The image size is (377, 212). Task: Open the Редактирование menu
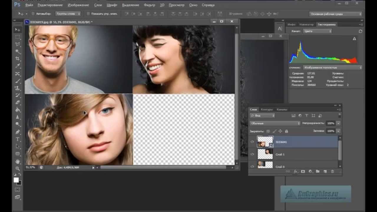pyautogui.click(x=50, y=5)
